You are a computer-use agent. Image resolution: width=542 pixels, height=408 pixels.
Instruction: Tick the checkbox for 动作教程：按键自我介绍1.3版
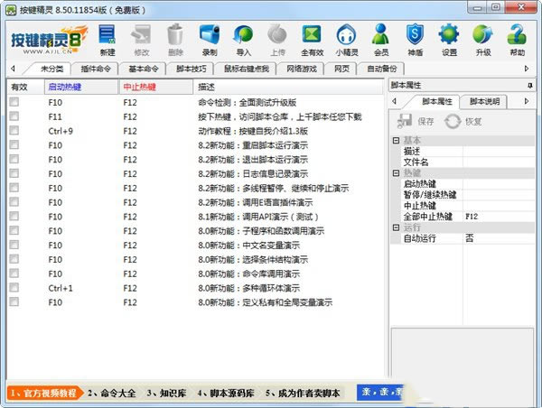click(x=14, y=131)
